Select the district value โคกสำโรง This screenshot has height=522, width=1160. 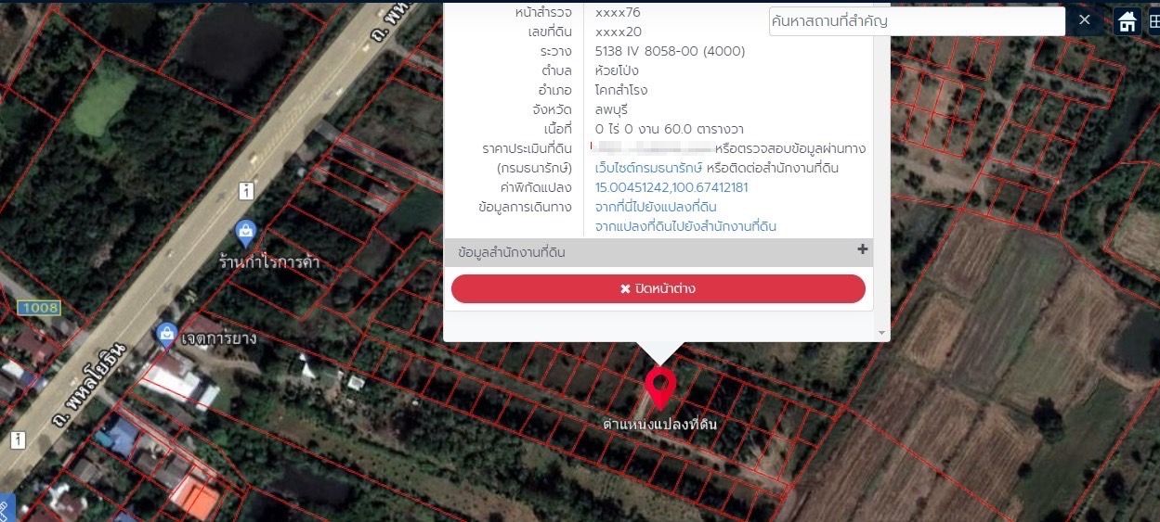pyautogui.click(x=621, y=90)
